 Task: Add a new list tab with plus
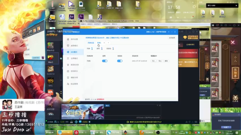(108, 43)
